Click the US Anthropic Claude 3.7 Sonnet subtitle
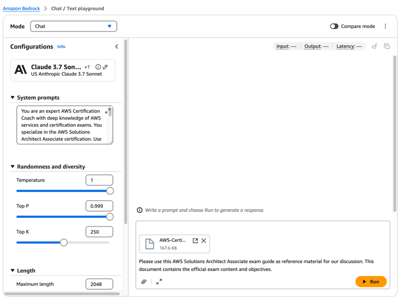Screen dimensions: 402x300 (x=66, y=74)
